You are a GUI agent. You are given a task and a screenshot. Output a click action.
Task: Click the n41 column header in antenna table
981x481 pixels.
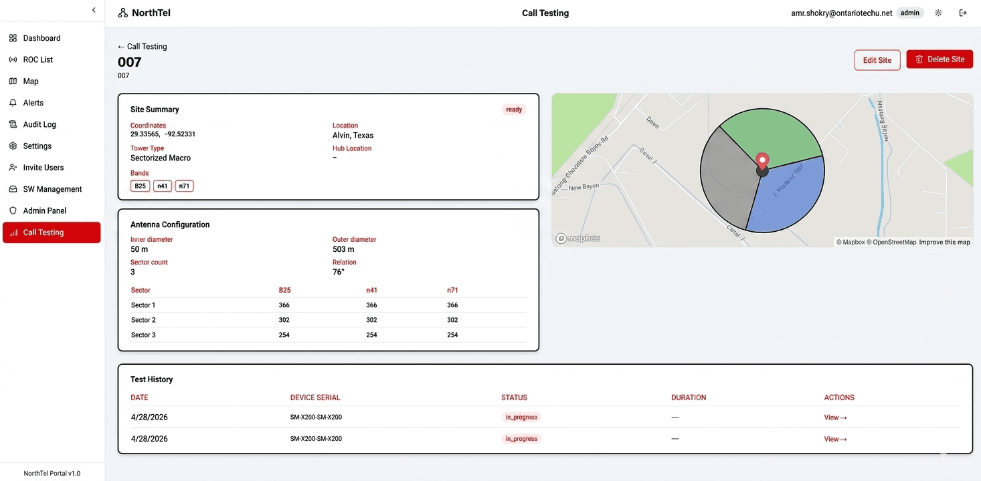tap(371, 291)
